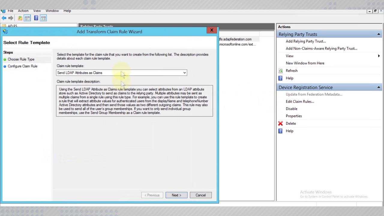Viewport: 384px width, 216px height.
Task: Click the Up one level folder icon
Action: point(20,18)
